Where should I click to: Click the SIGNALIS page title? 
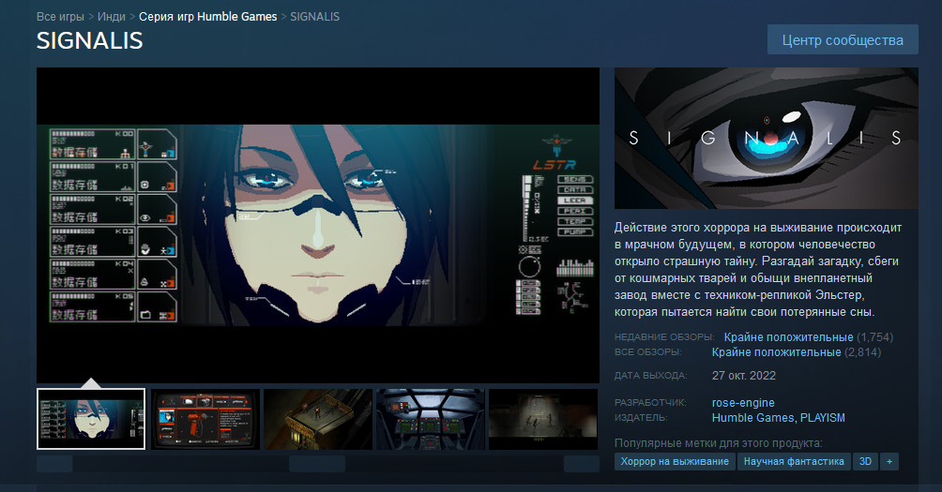(89, 41)
